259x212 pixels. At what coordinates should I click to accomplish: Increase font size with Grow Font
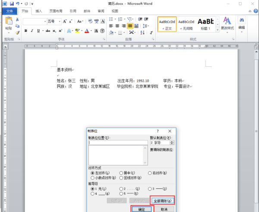[65, 21]
